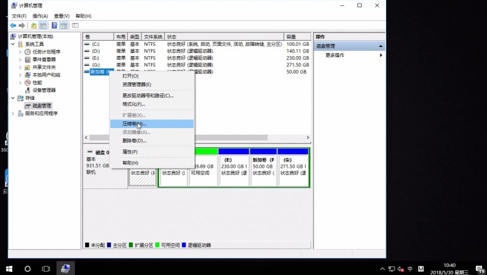
Task: Click the Forward arrow toolbar icon
Action: 22,26
